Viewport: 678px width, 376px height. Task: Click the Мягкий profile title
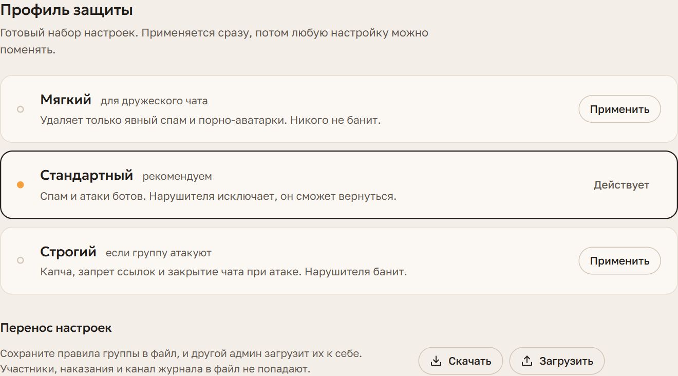click(66, 100)
